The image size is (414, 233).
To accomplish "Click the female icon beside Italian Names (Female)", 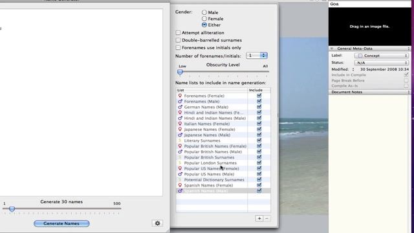I will (180, 124).
